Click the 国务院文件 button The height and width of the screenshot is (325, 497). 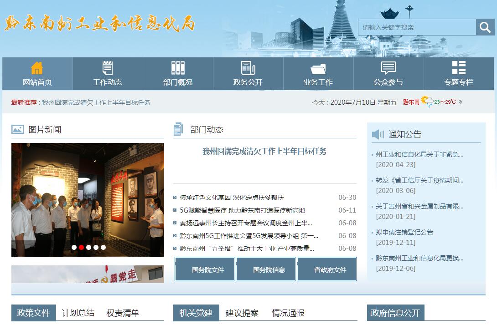click(205, 269)
